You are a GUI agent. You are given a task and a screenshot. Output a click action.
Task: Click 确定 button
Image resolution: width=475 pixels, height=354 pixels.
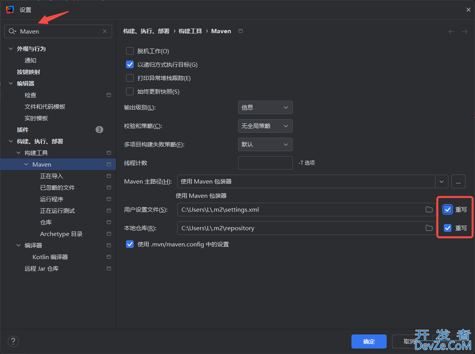(369, 341)
